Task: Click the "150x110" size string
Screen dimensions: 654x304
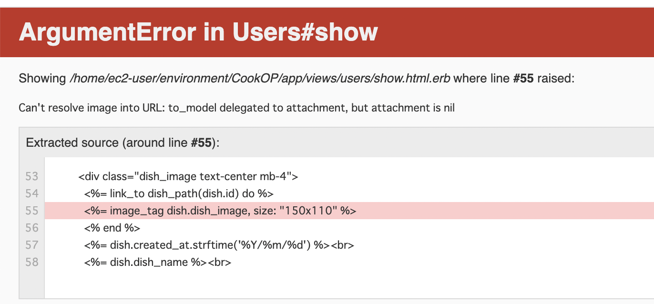Action: [x=308, y=211]
